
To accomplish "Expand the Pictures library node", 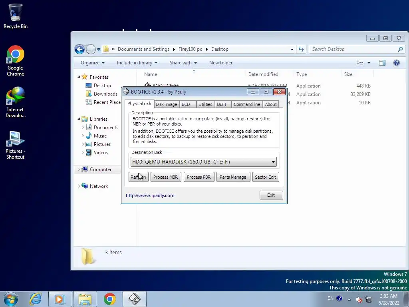I will click(x=83, y=144).
